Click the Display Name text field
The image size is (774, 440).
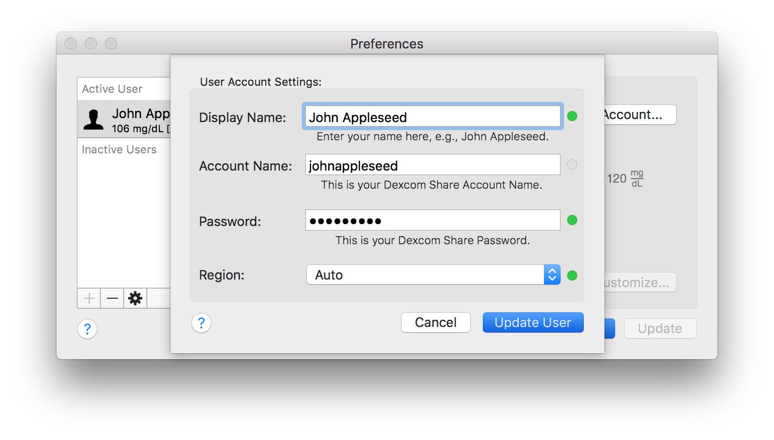point(432,117)
